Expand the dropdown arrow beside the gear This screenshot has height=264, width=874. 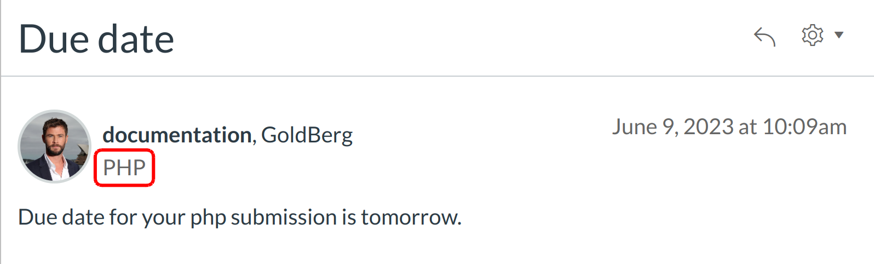839,36
